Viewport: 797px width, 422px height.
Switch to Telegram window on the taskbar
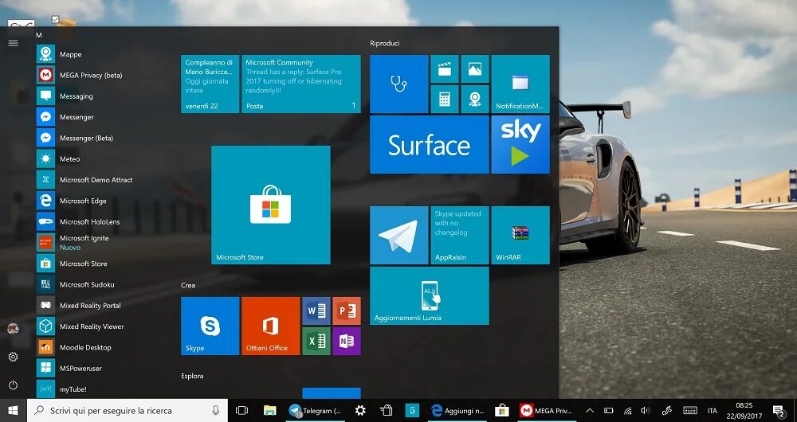[316, 410]
